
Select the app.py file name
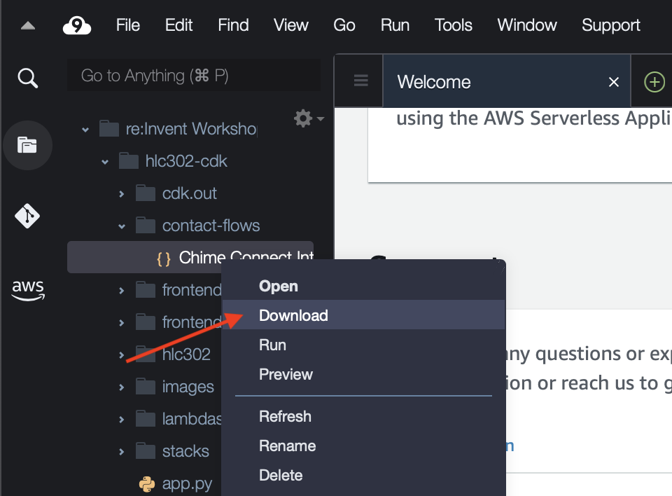click(x=188, y=484)
